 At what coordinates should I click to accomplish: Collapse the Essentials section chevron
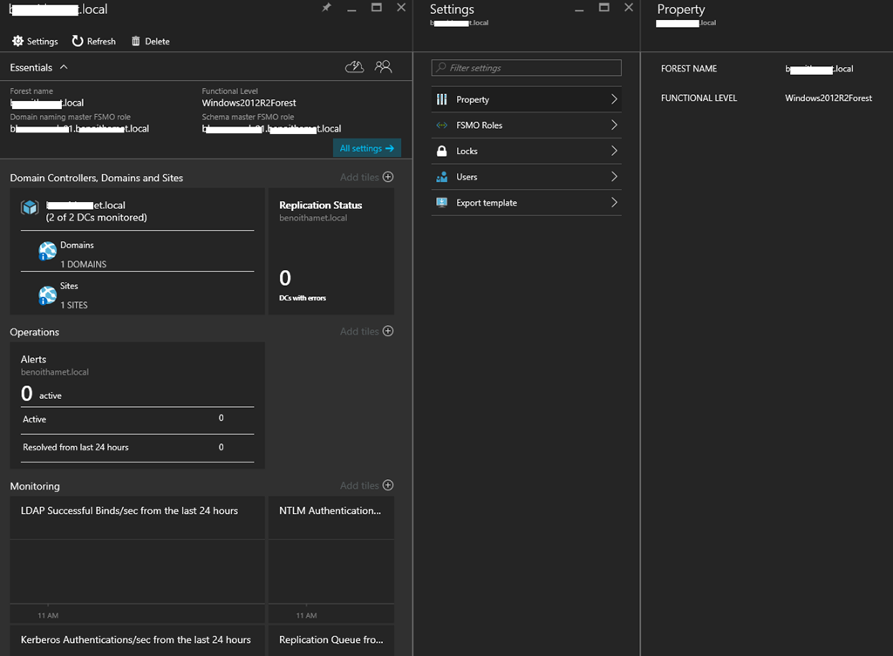(65, 67)
